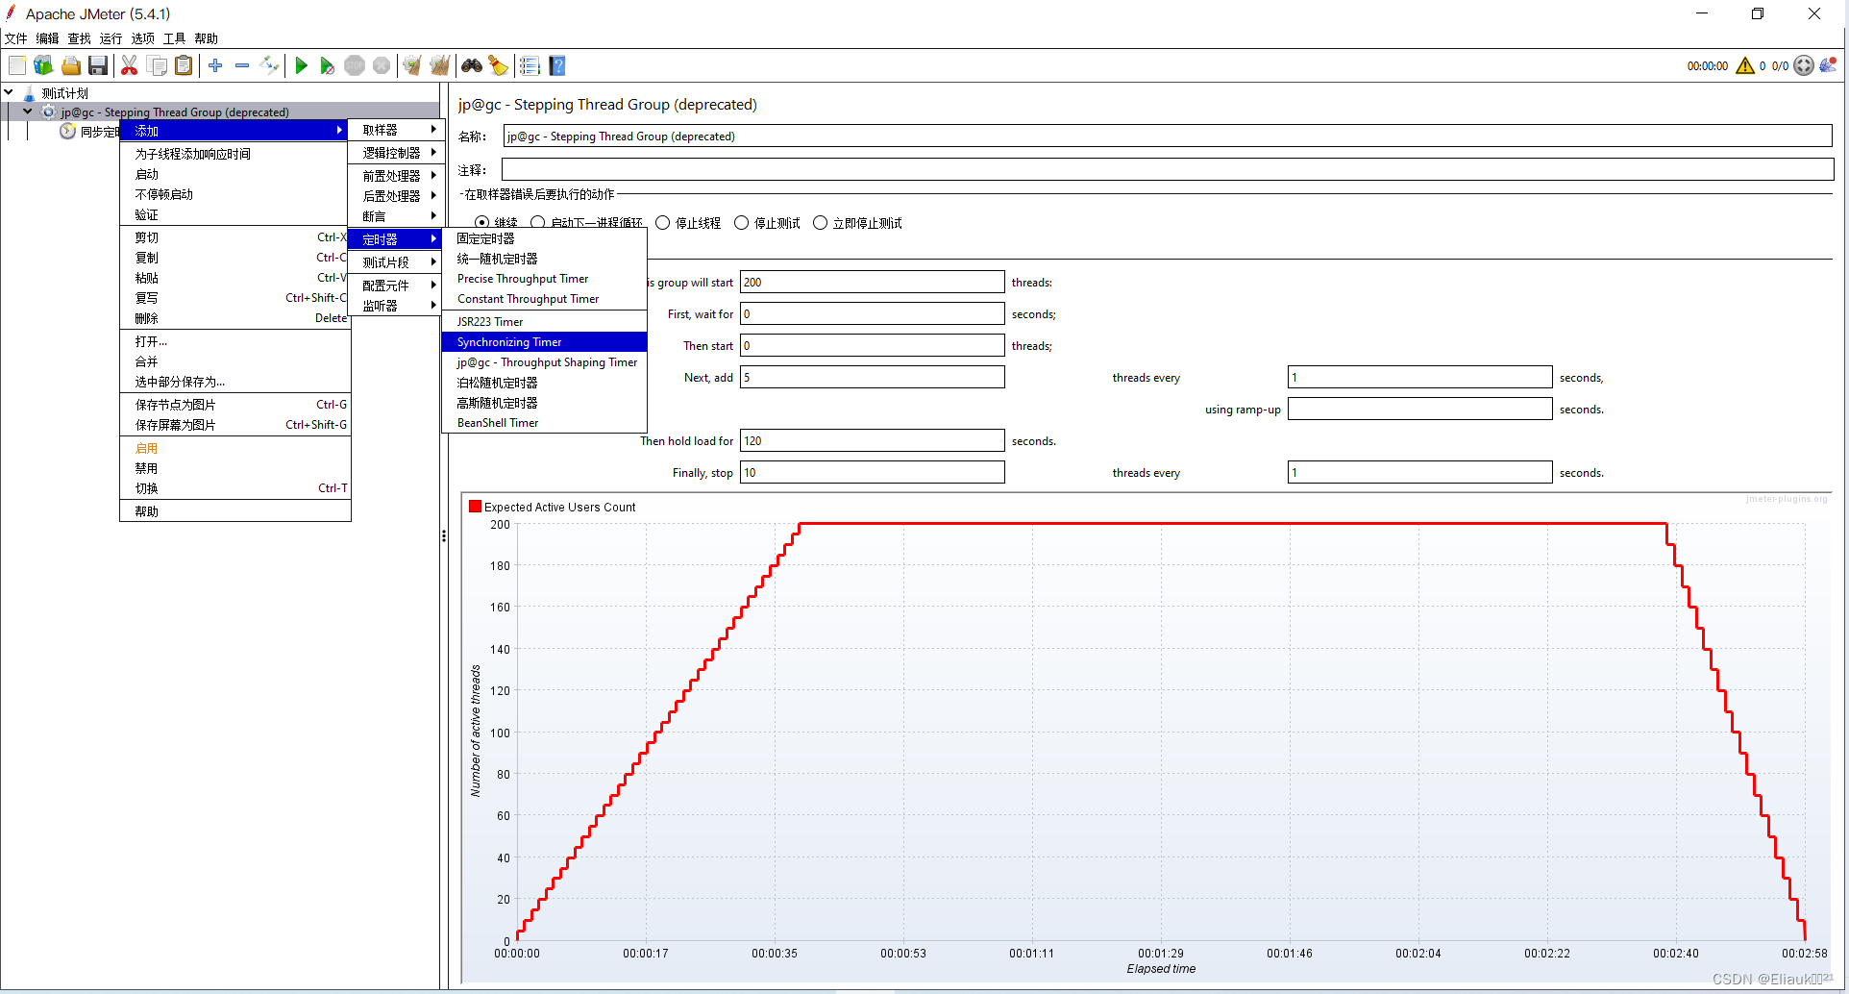Click the Finally stop field showing 10
The height and width of the screenshot is (994, 1849).
872,472
